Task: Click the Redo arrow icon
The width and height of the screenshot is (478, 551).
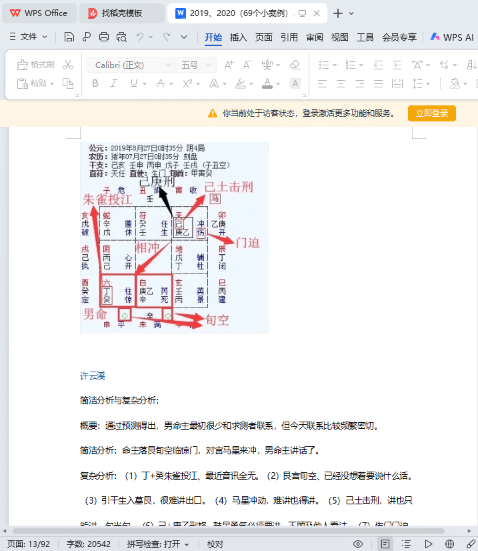Action: [x=167, y=37]
